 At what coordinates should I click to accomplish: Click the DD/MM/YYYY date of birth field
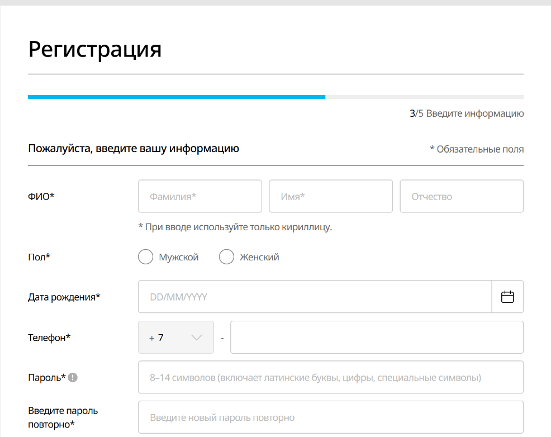(x=315, y=297)
